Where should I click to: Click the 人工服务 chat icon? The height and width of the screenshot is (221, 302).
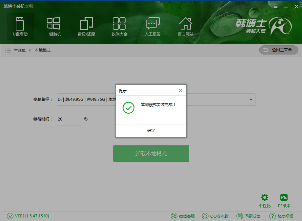click(x=152, y=26)
